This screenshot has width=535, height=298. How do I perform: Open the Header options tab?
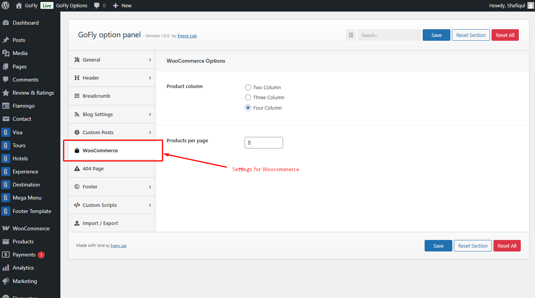pyautogui.click(x=112, y=78)
